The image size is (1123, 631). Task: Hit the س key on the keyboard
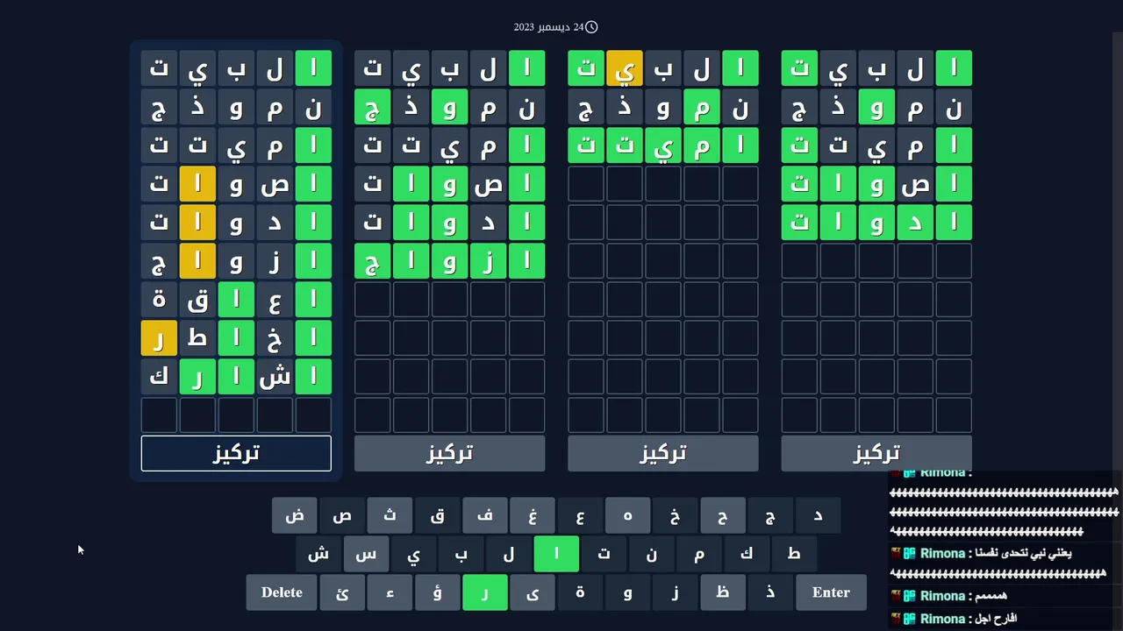[x=366, y=554]
